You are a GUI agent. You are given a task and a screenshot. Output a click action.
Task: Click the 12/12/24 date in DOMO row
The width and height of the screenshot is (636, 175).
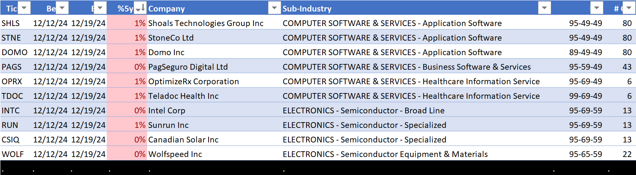(50, 52)
